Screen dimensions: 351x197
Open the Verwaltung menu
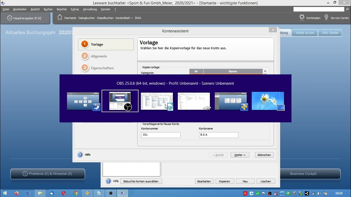90,9
